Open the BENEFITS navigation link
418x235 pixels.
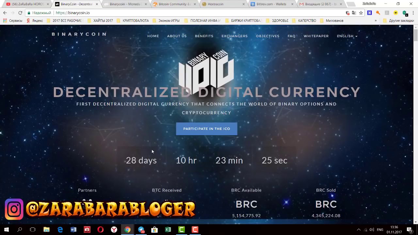tap(204, 36)
